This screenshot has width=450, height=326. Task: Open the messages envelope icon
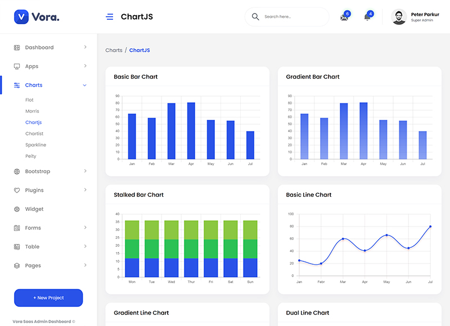[344, 17]
